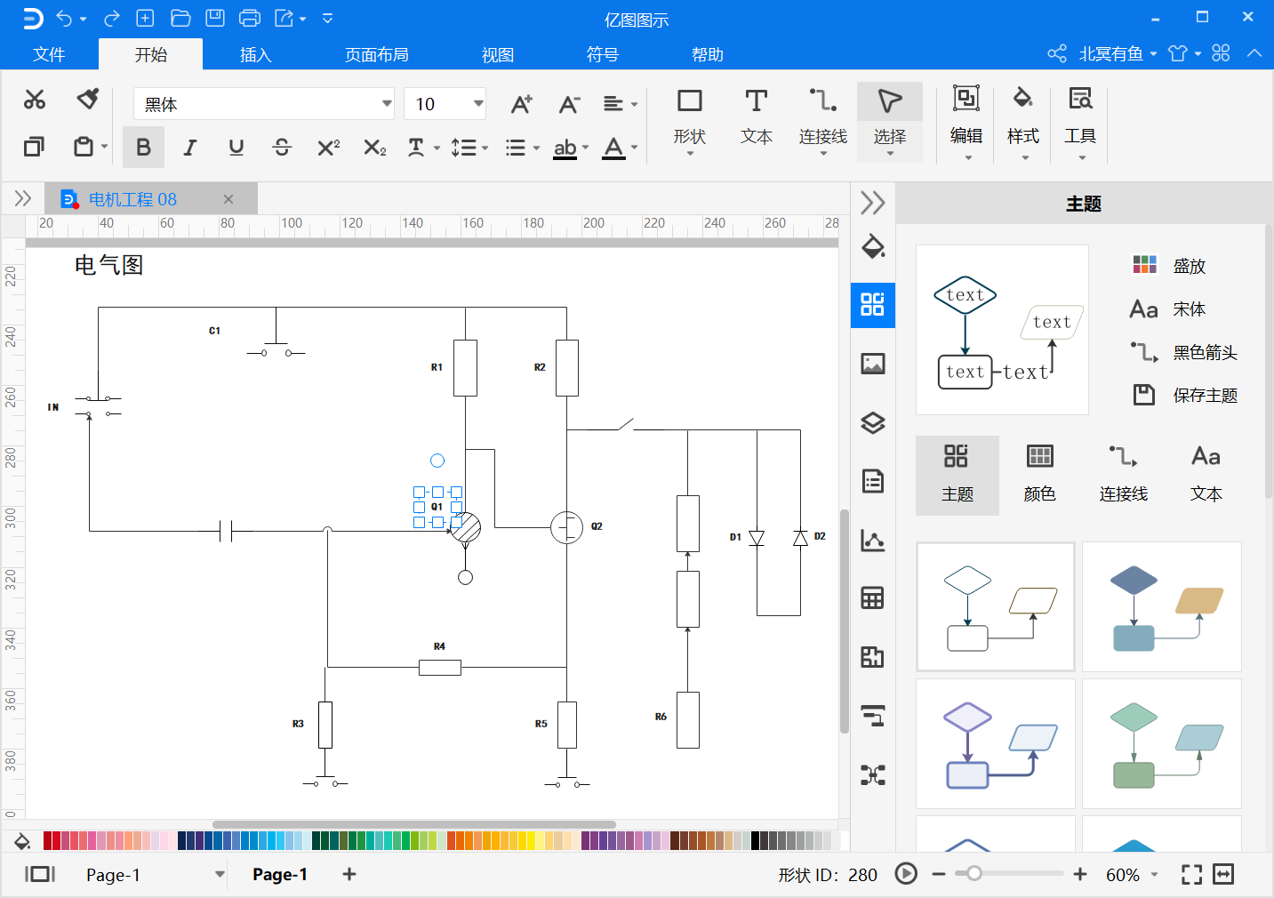Click 保存主题 to save theme
This screenshot has height=898, width=1274.
tap(1185, 395)
